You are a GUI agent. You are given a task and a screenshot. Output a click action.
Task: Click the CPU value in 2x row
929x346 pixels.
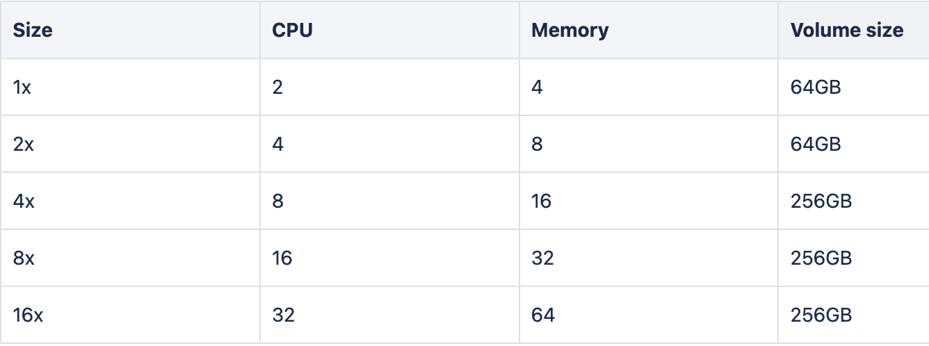[278, 145]
